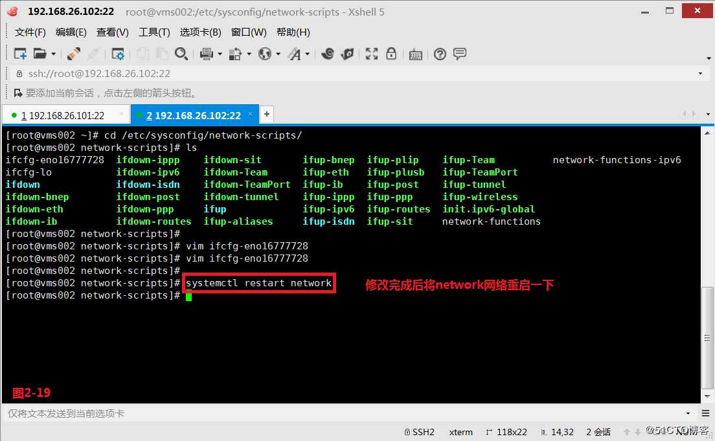
Task: Create a new session with toolbar icon
Action: tap(20, 54)
